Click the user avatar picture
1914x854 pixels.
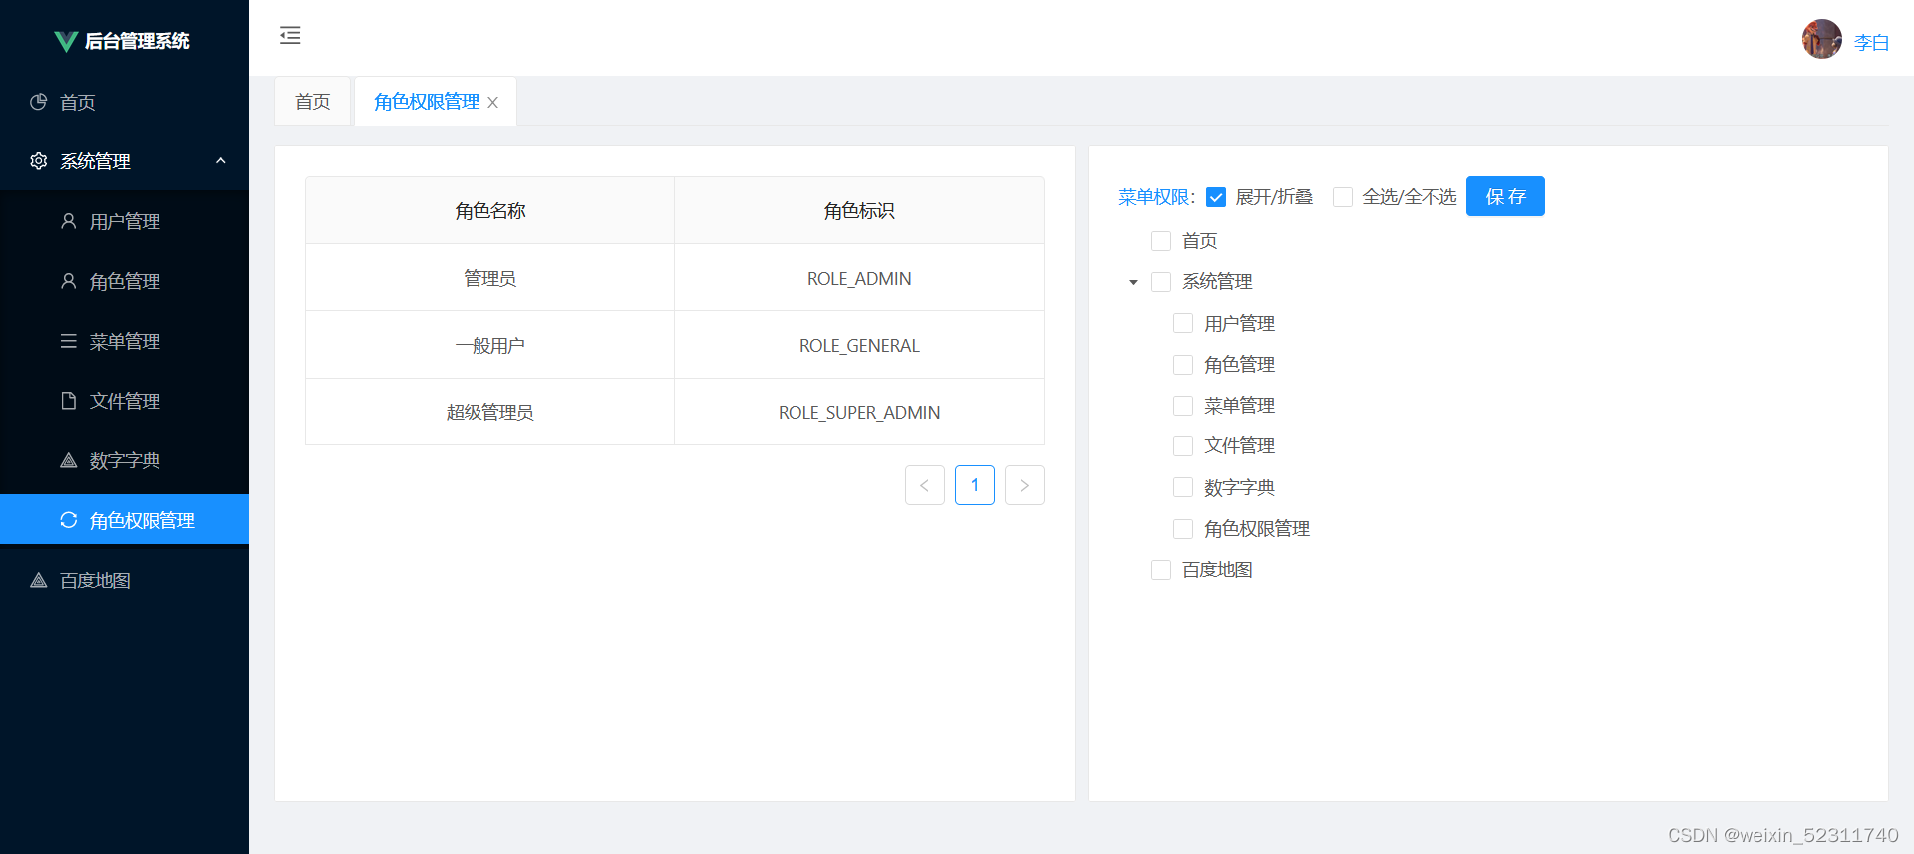tap(1822, 39)
